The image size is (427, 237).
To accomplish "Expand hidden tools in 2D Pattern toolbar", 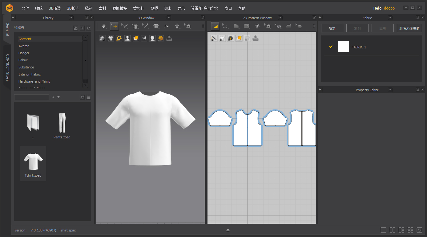I will pos(314,26).
